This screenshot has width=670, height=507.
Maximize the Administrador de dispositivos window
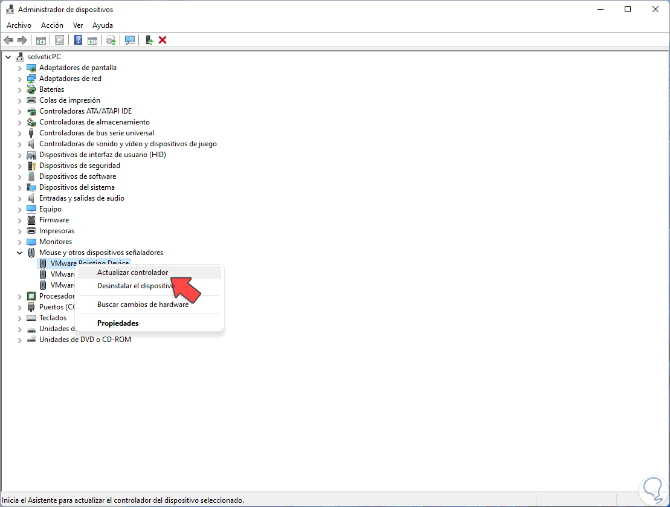[628, 10]
